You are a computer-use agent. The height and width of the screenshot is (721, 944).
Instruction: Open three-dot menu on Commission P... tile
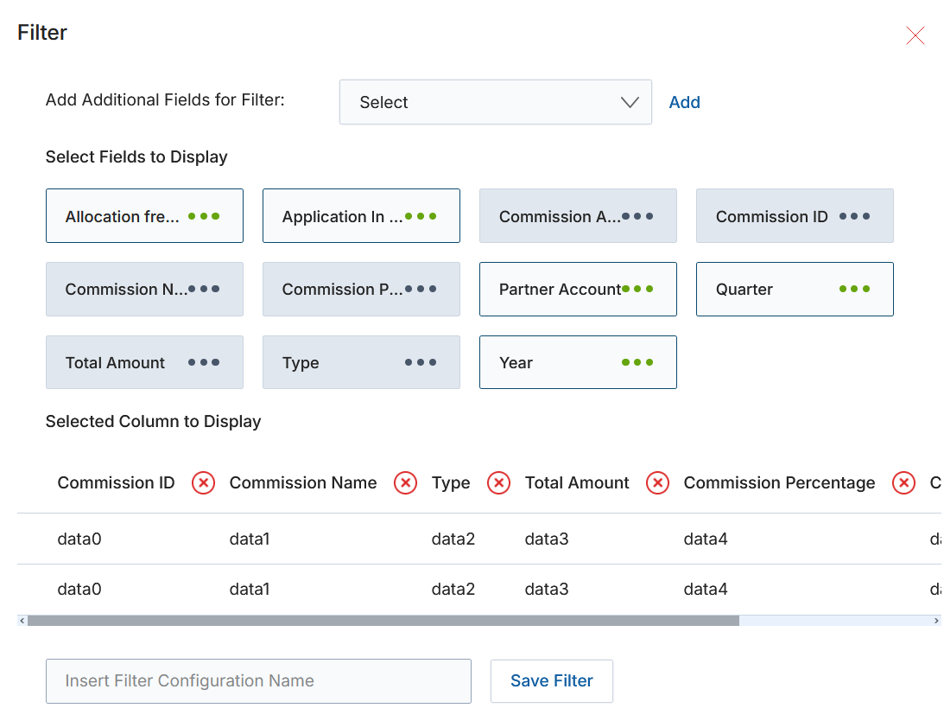pos(421,289)
